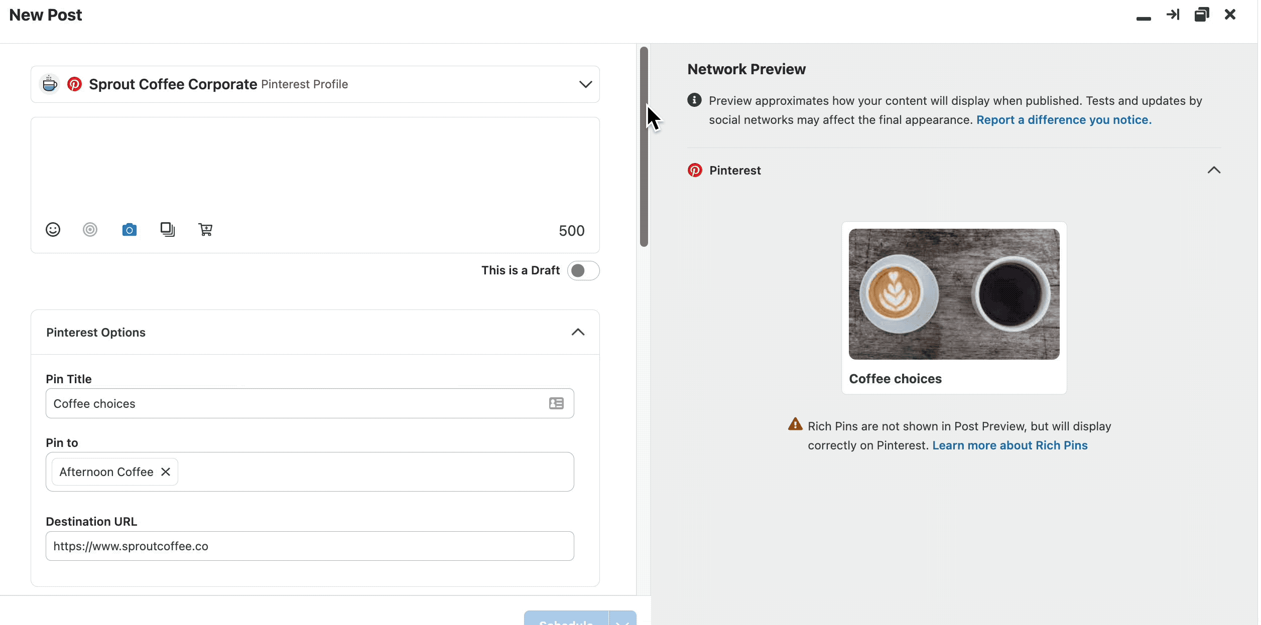Viewport: 1261px width, 625px height.
Task: Click the Destination URL label
Action: point(91,522)
